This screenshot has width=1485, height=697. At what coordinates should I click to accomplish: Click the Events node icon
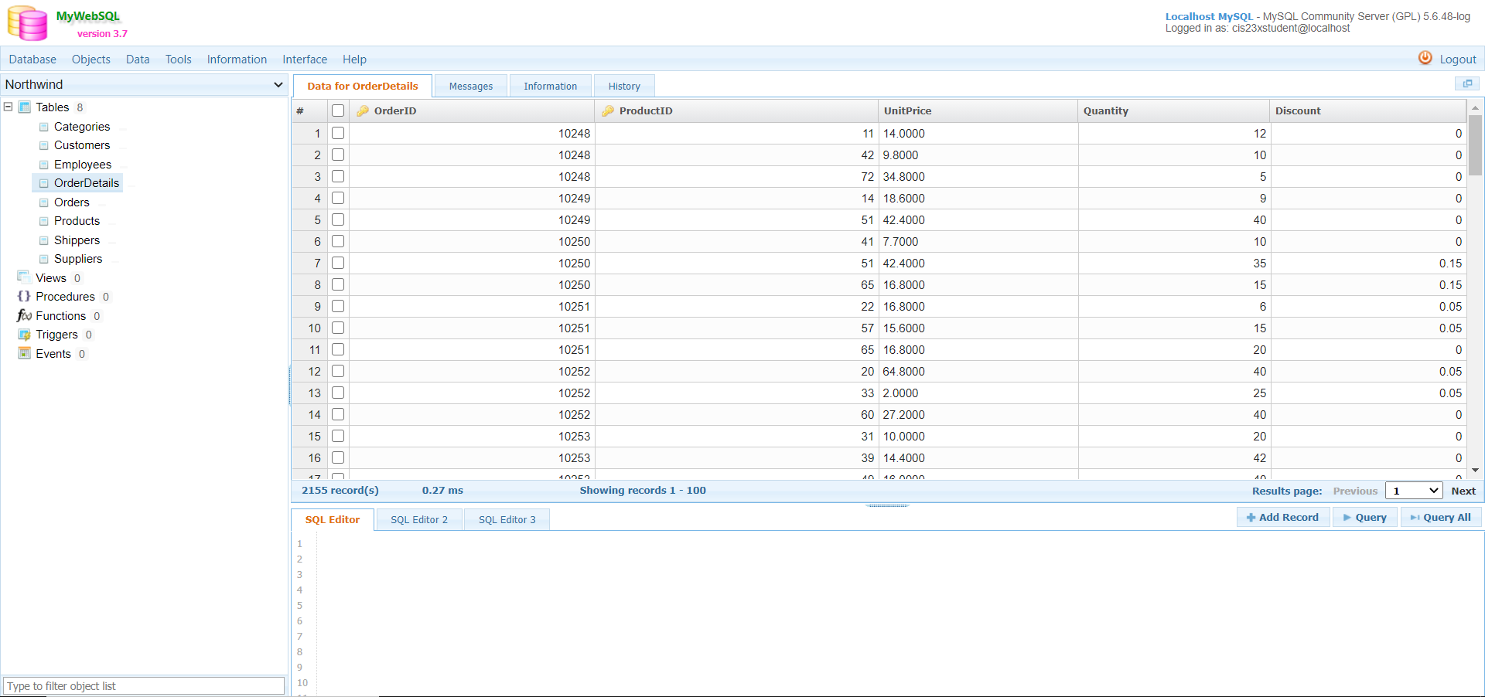coord(24,353)
